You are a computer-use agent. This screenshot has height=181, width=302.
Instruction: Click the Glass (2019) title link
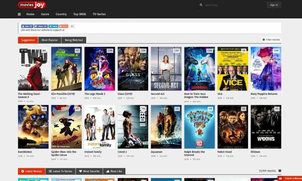pyautogui.click(x=125, y=94)
